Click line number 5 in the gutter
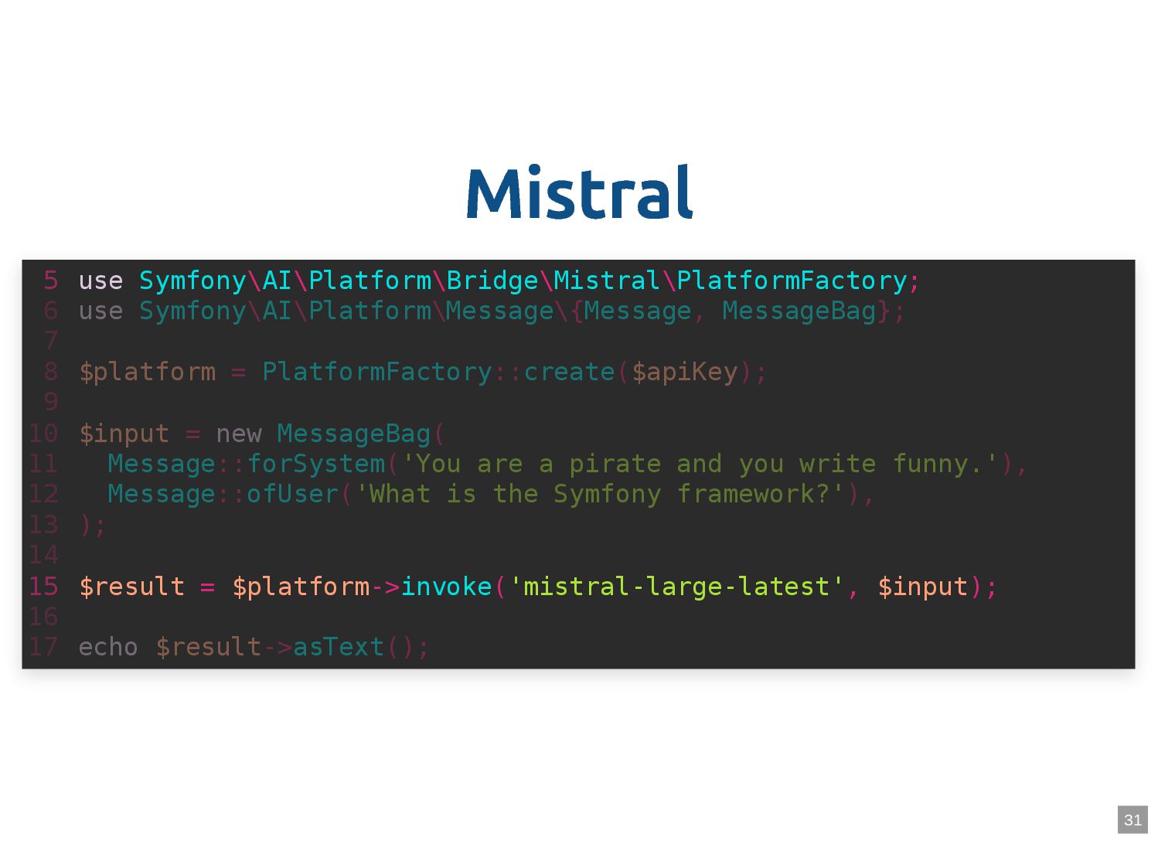 click(51, 281)
